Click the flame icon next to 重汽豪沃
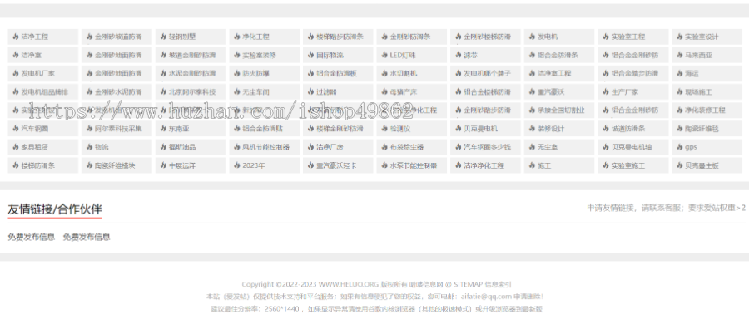Image resolution: width=749 pixels, height=329 pixels. [x=532, y=92]
